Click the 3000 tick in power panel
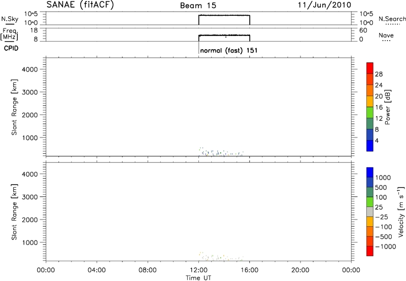 (30, 92)
